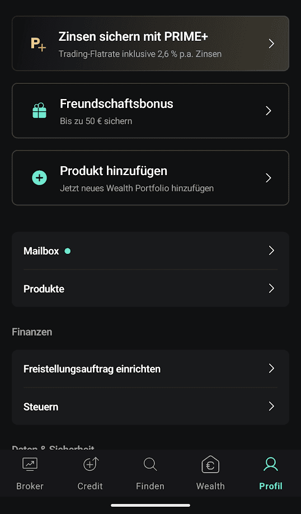Tap the Finden magnifying glass icon
This screenshot has width=301, height=514.
coord(150,464)
